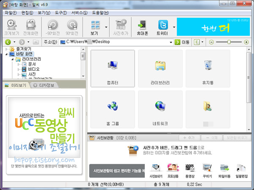The width and height of the screenshot is (254, 190).
Task: Expand the 즐겨찾기 favorites tree node
Action: (x=6, y=49)
